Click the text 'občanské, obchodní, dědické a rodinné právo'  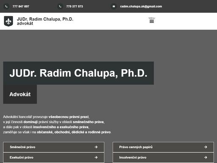74,132
